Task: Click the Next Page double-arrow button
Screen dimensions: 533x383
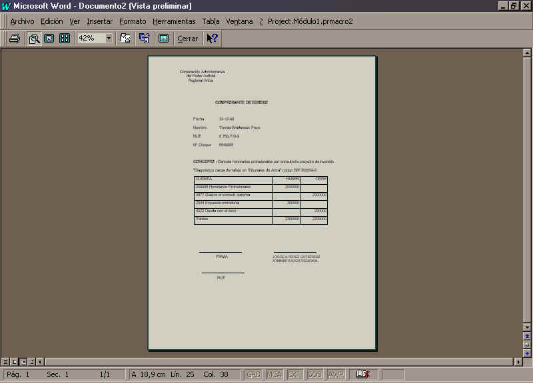Action: pyautogui.click(x=527, y=353)
